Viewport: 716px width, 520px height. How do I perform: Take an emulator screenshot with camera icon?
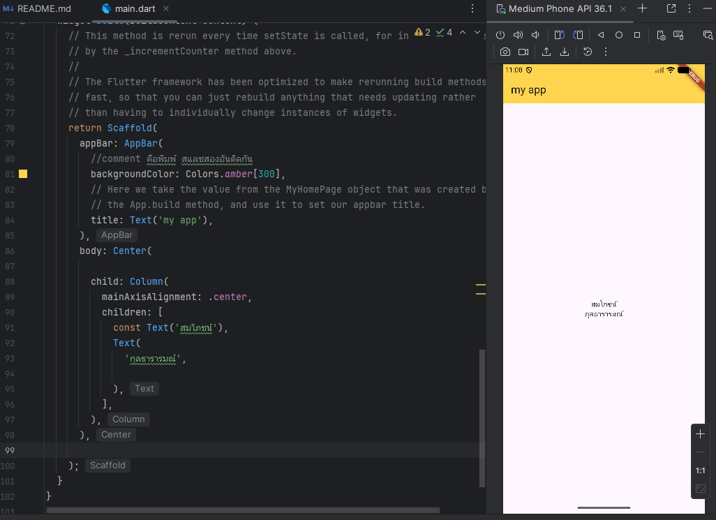click(x=505, y=52)
